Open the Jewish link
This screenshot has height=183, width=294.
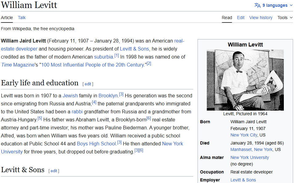[x=70, y=96]
